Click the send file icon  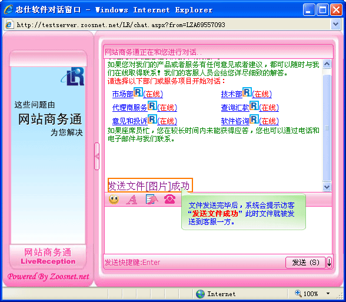[152, 199]
